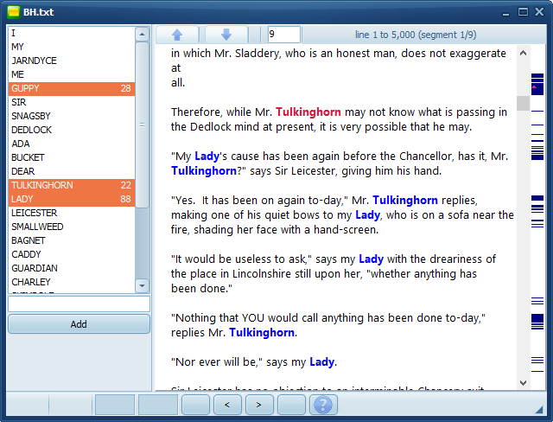Screen dimensions: 553x422
Task: Select I in the word list
Action: pyautogui.click(x=72, y=33)
